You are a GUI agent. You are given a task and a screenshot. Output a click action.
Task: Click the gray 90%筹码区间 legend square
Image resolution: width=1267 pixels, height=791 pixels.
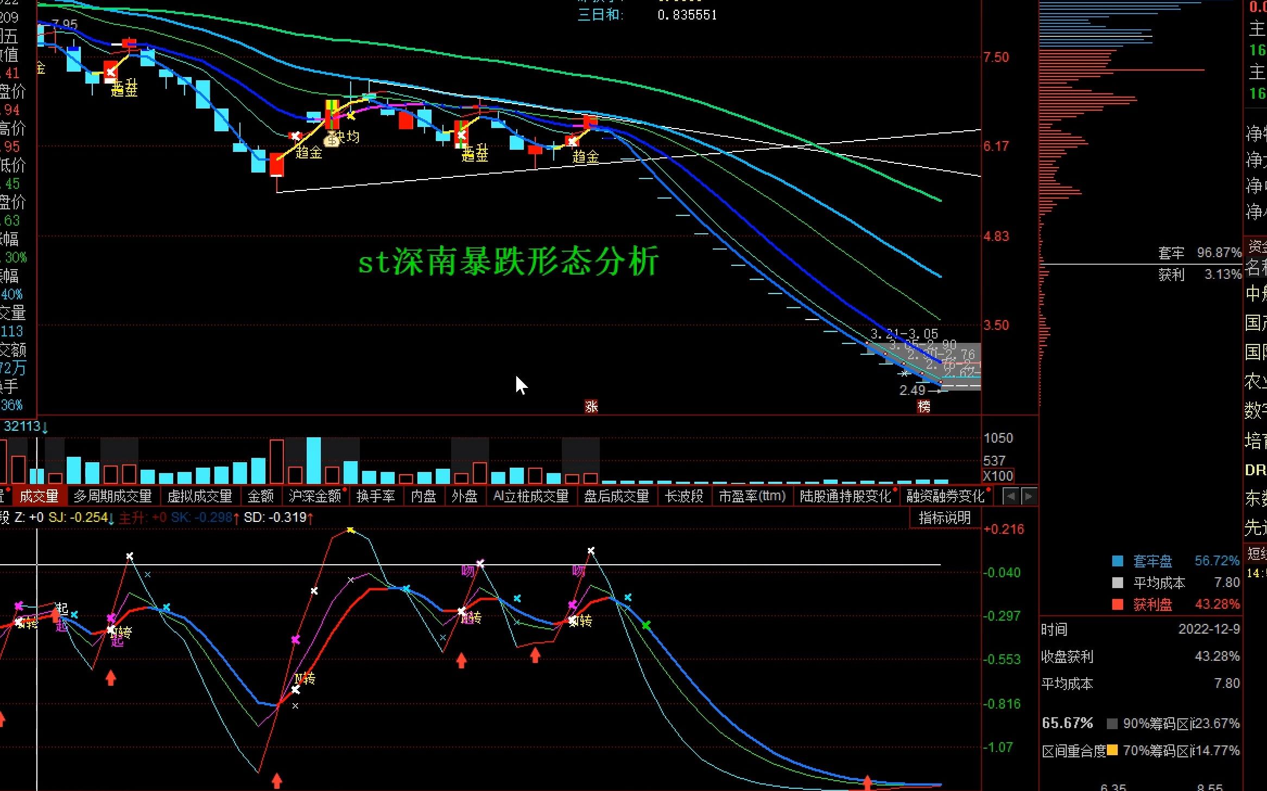pyautogui.click(x=1112, y=724)
